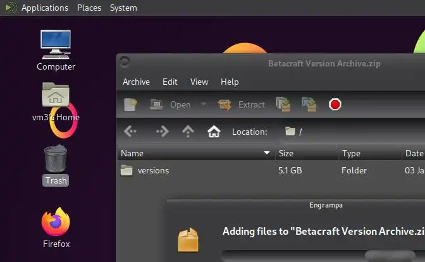Go back with the left arrow
The width and height of the screenshot is (425, 262).
tap(130, 132)
